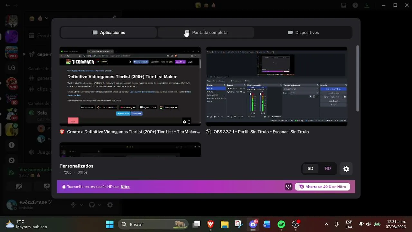Open Snipping Tool from the taskbar
Viewport: 412px width, 232px height.
tap(239, 224)
